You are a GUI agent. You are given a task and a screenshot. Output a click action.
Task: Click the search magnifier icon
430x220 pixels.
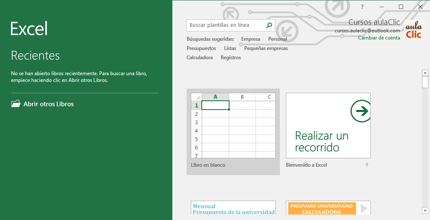coord(269,25)
